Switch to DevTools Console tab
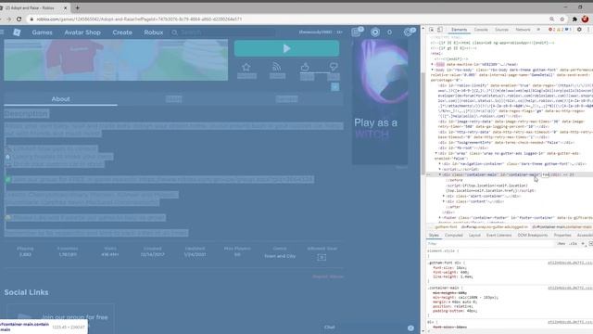Screen dimensions: 593x334 [x=481, y=30]
